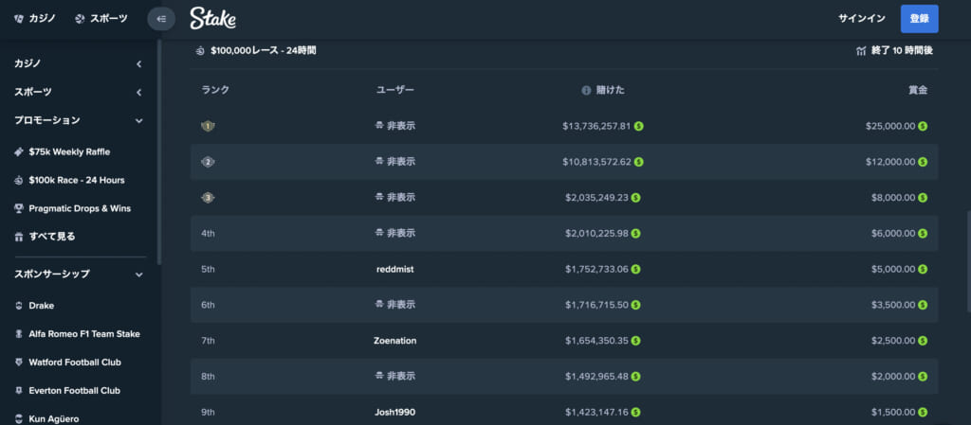971x425 pixels.
Task: Click the Everton Football Club crest icon
Action: pos(19,391)
